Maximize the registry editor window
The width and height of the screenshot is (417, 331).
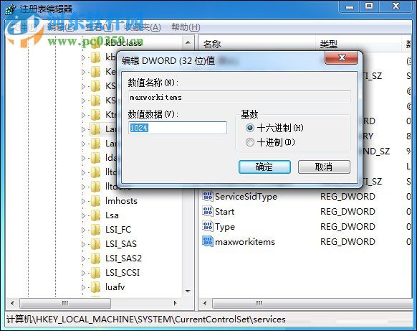(369, 6)
